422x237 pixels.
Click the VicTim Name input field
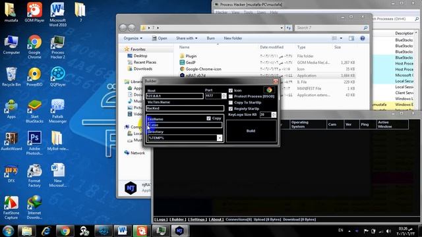(x=185, y=108)
